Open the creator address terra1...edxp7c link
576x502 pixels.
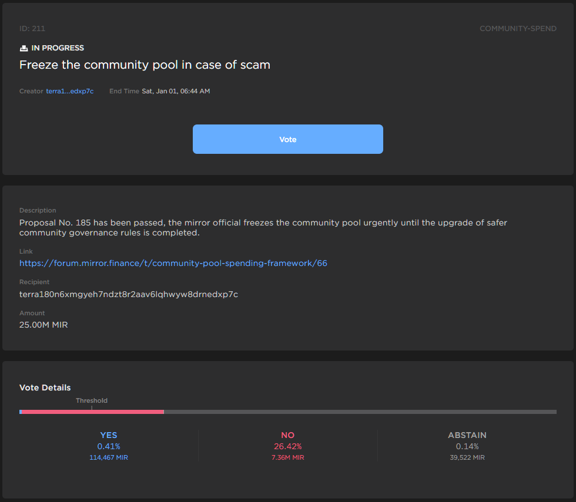(x=69, y=91)
